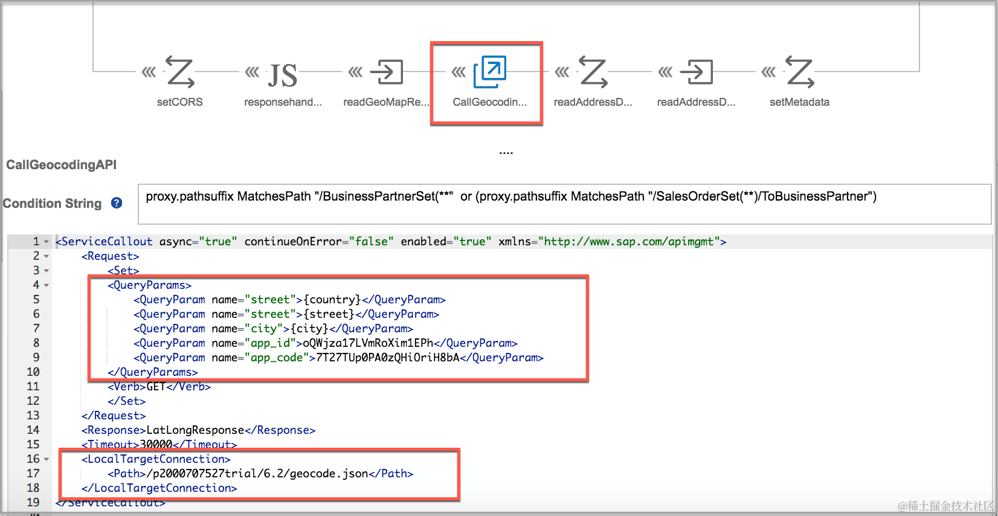This screenshot has width=998, height=516.
Task: Fold the QueryParams block on line 4
Action: click(47, 285)
